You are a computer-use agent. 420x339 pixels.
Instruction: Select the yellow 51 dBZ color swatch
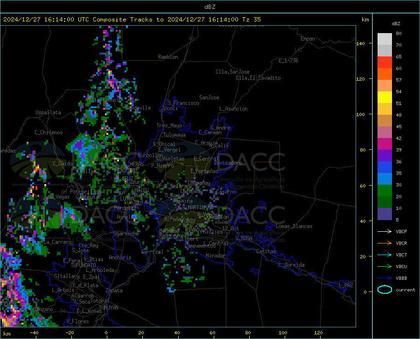click(385, 97)
